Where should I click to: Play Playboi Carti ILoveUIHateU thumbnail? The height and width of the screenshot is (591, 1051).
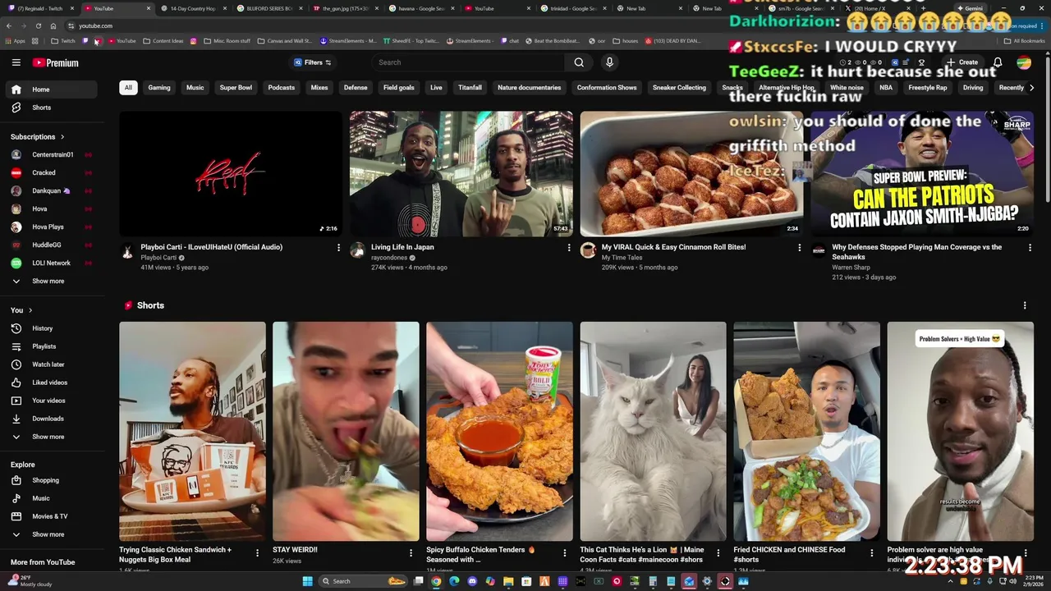(x=231, y=174)
